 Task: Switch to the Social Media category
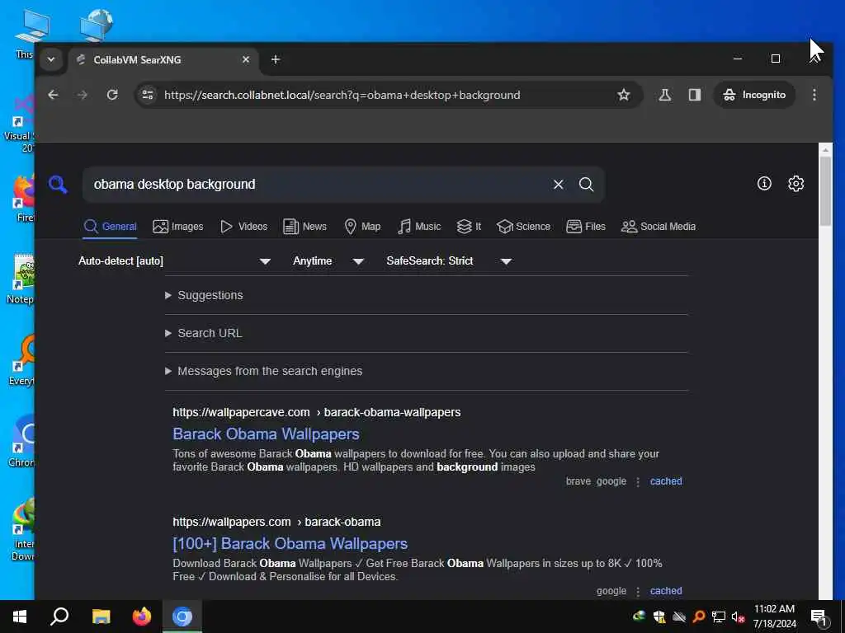[658, 227]
